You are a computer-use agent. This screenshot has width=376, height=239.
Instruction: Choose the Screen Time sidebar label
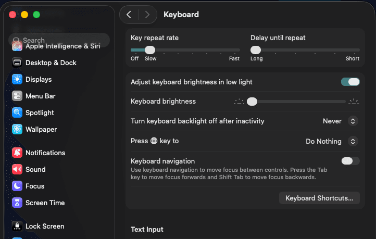45,203
